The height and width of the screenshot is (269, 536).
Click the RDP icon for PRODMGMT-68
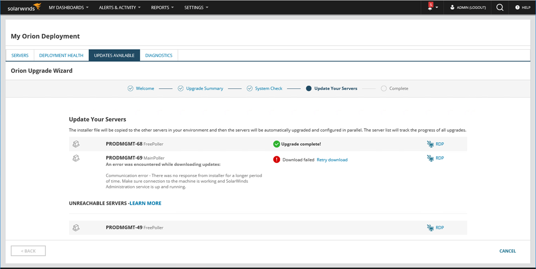pos(430,144)
